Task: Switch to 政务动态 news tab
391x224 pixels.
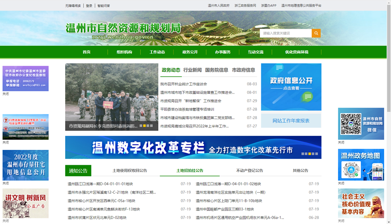Action: 171,70
